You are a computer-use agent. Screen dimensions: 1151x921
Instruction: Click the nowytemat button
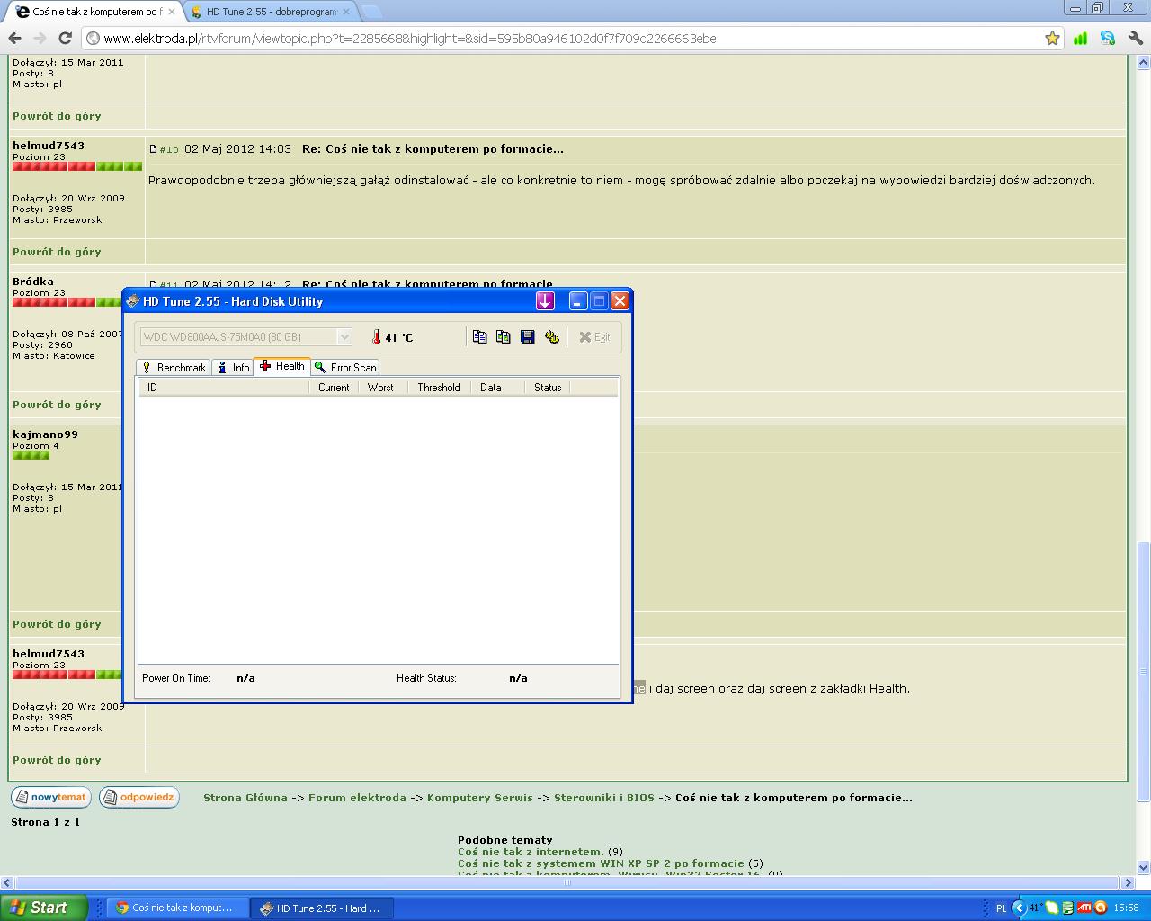pyautogui.click(x=50, y=797)
